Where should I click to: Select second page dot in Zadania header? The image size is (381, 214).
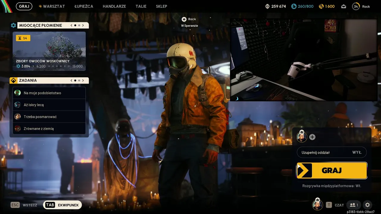79,80
